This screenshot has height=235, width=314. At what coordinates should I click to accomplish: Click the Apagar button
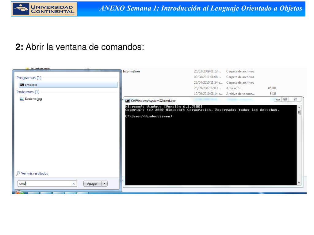(x=92, y=184)
